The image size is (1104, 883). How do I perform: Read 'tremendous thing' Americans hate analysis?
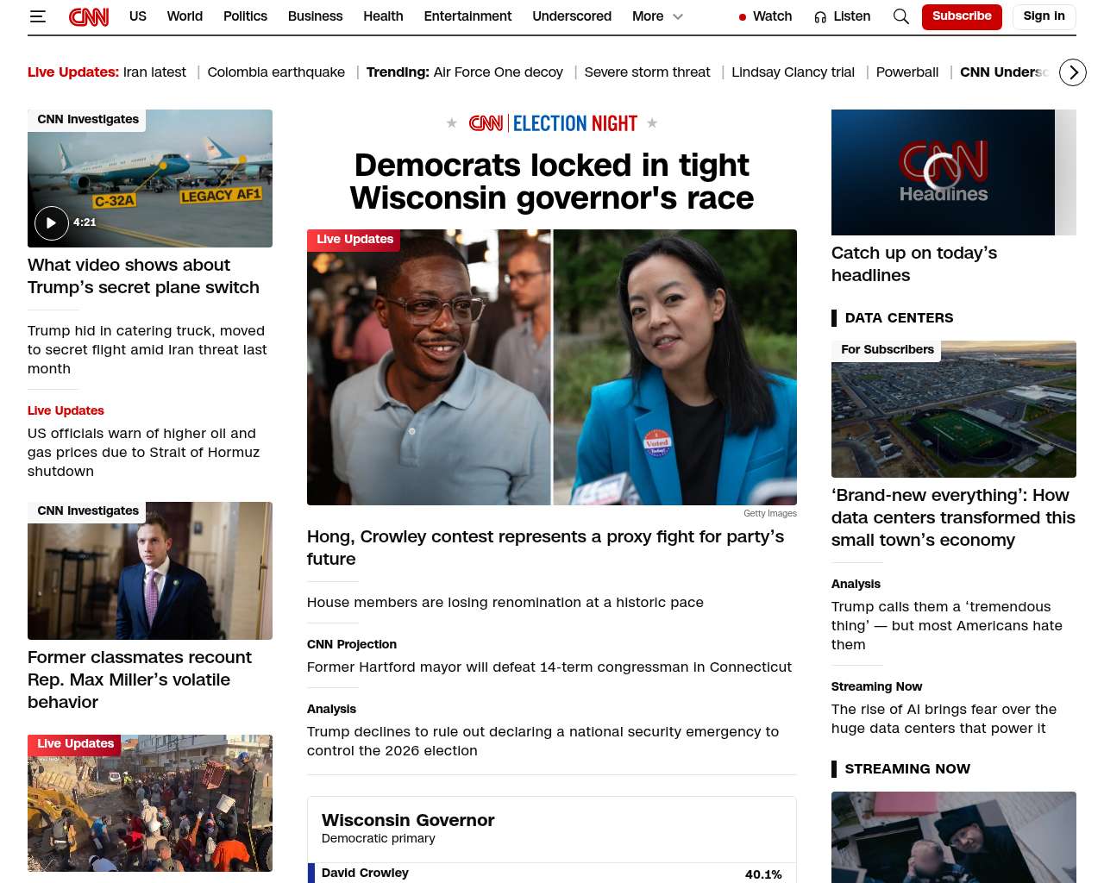pos(947,625)
